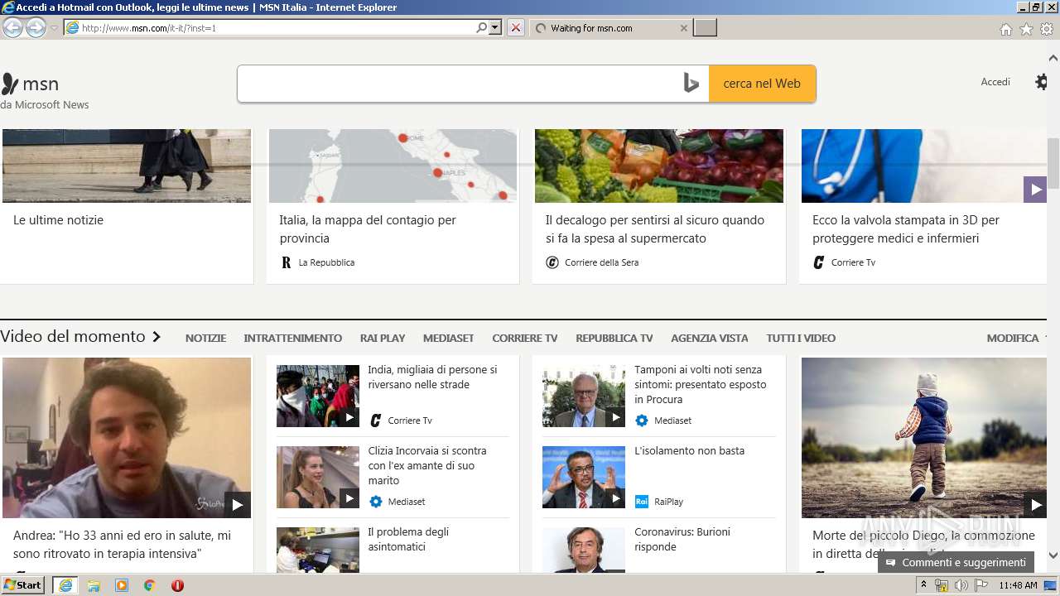This screenshot has width=1060, height=596.
Task: Stop page loading with the red X
Action: [516, 27]
